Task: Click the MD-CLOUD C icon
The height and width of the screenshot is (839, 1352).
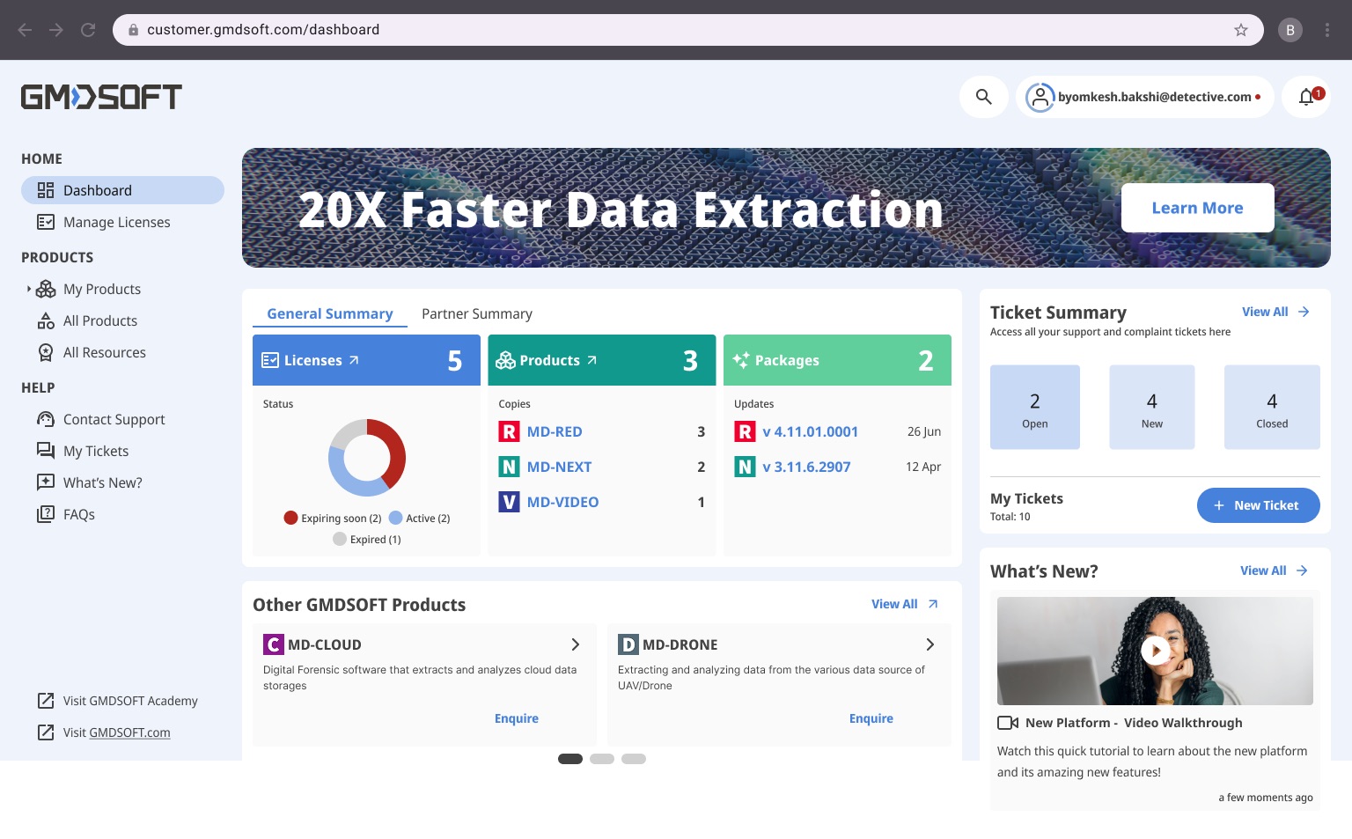Action: point(274,644)
